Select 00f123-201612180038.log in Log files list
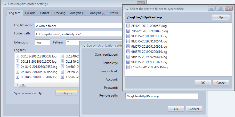This screenshot has height=117, width=235. click(x=39, y=56)
